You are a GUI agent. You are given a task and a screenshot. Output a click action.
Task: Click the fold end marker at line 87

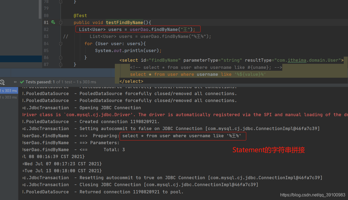pos(61,64)
